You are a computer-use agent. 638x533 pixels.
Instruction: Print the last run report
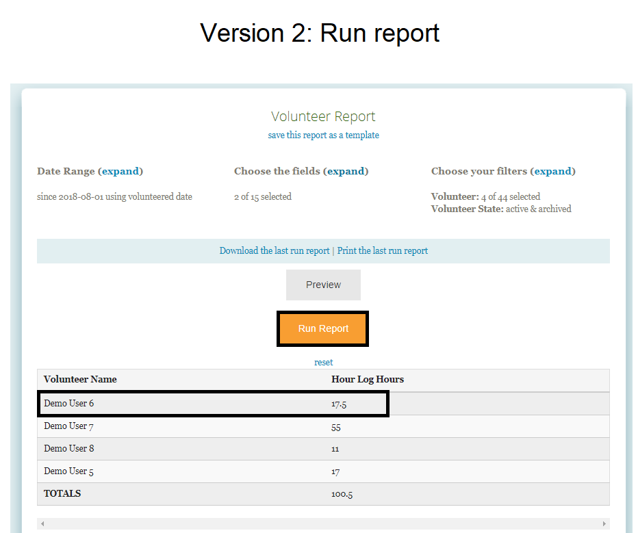click(x=382, y=251)
